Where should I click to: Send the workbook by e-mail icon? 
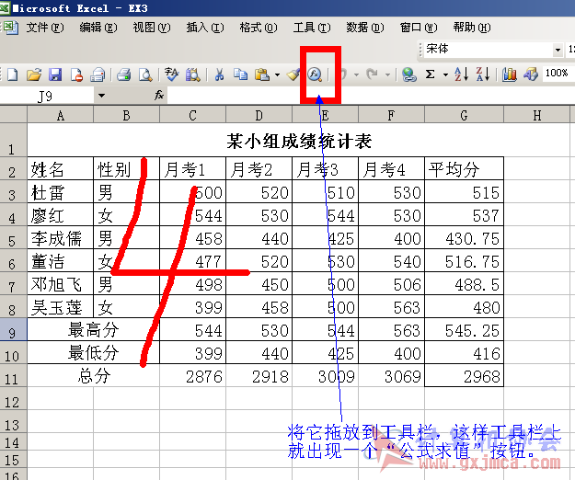coord(98,74)
